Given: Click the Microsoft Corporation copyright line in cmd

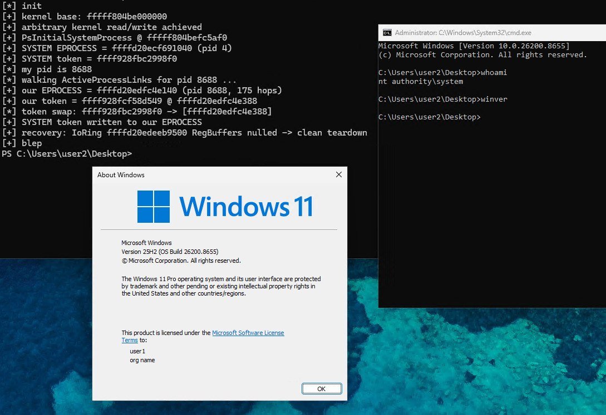Looking at the screenshot, I should coord(482,55).
